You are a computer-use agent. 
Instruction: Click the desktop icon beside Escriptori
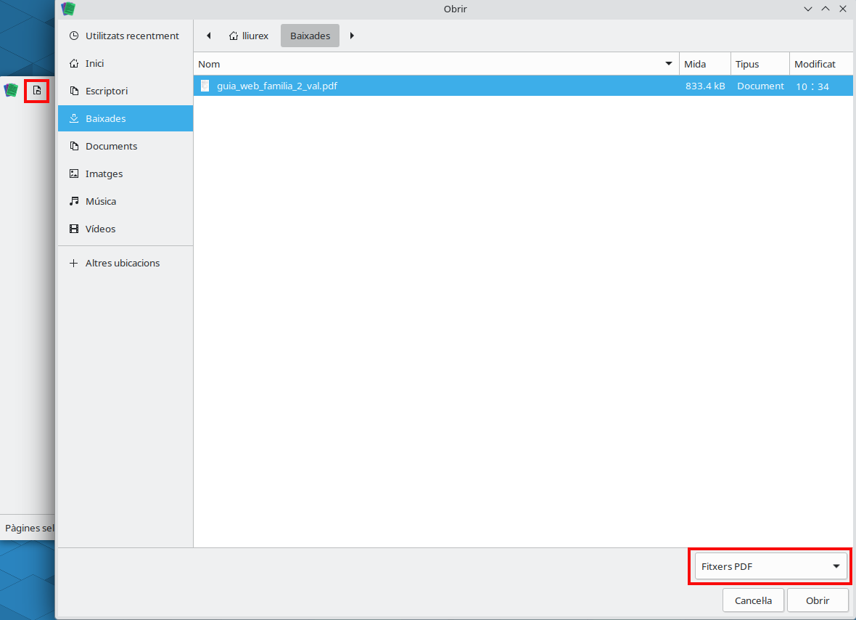pyautogui.click(x=74, y=91)
